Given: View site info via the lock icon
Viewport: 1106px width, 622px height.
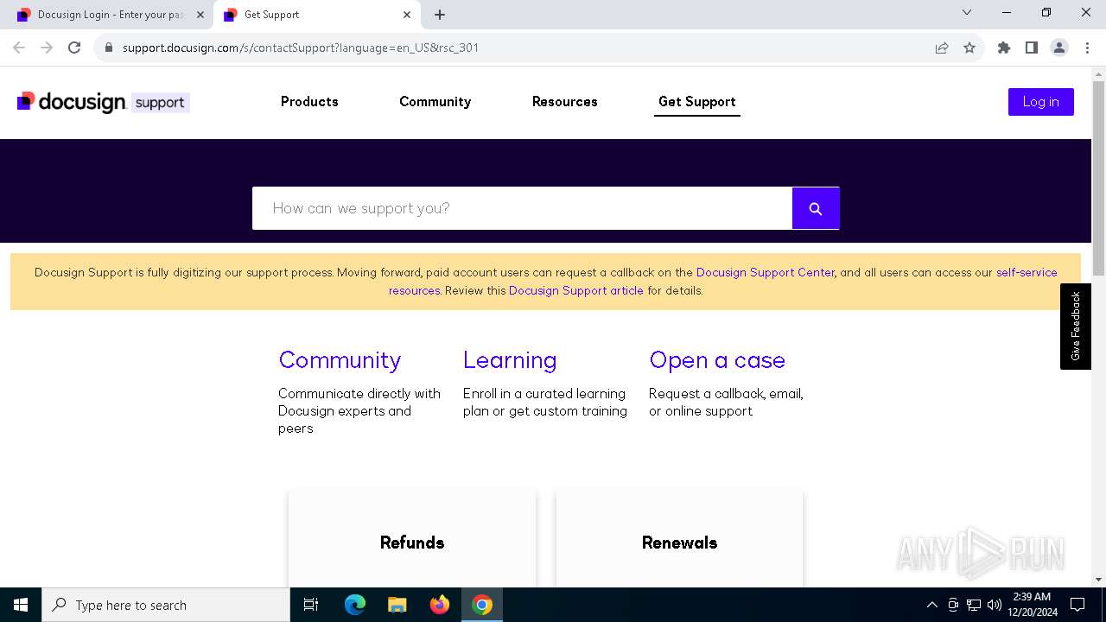Looking at the screenshot, I should click(x=109, y=48).
